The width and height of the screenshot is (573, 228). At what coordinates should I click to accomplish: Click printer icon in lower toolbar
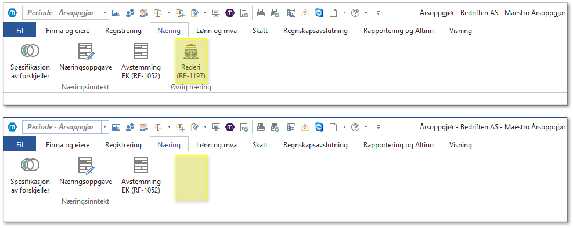pos(261,127)
